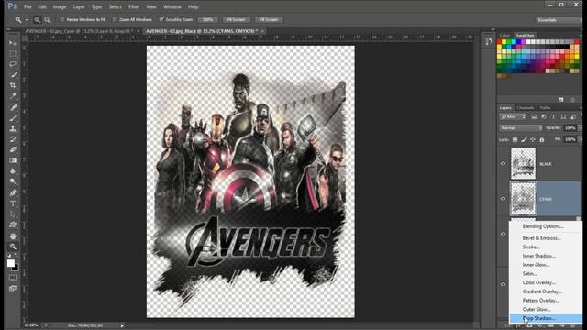Select the Horizontal Type tool
Viewport: 587px width, 330px height.
13,203
